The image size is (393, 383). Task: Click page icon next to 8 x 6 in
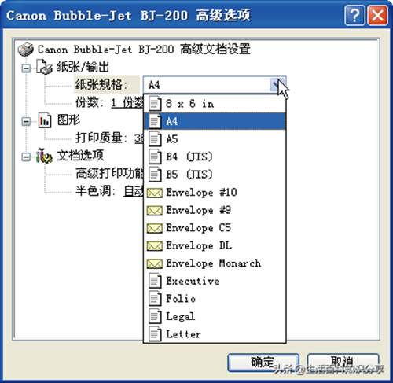pos(155,104)
